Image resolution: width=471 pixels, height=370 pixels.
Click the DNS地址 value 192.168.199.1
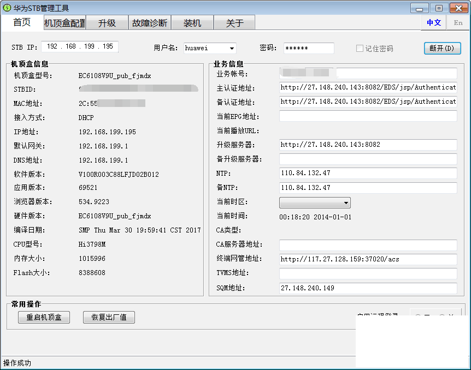pos(103,160)
